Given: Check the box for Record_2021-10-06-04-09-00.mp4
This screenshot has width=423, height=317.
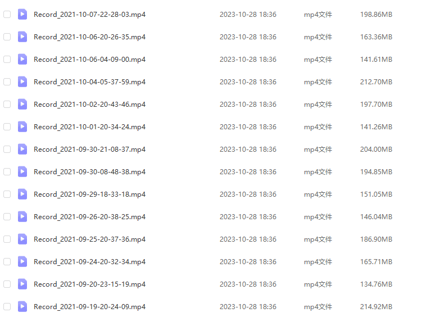Looking at the screenshot, I should (x=7, y=60).
